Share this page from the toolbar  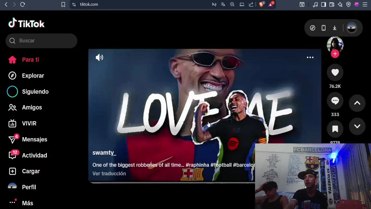pyautogui.click(x=251, y=4)
